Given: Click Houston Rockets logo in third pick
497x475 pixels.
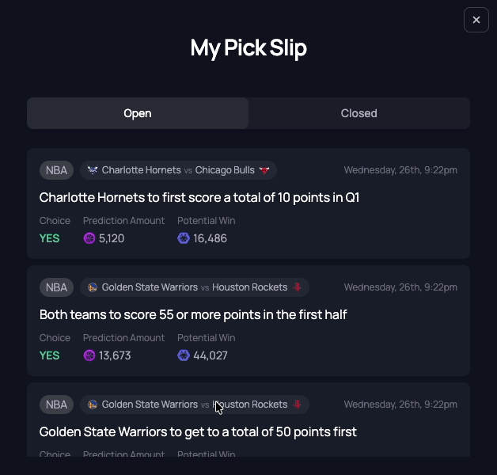Looking at the screenshot, I should point(298,405).
